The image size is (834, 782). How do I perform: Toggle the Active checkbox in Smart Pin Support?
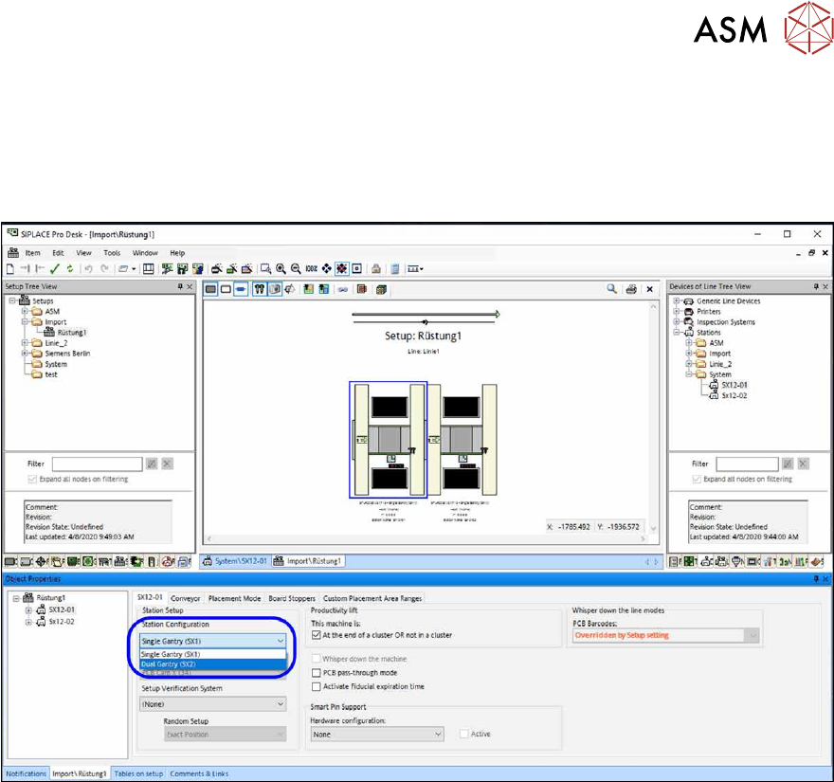click(463, 734)
